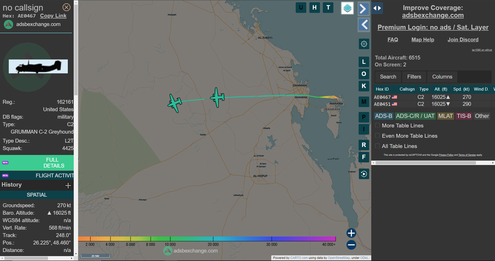Open FULL DETAILS button
495x261 pixels.
point(37,163)
